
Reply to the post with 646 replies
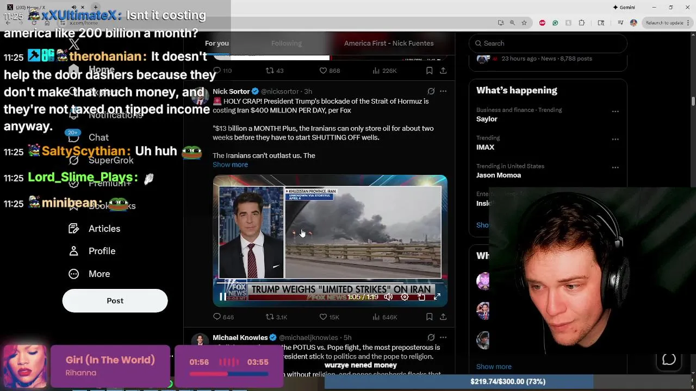pos(223,317)
